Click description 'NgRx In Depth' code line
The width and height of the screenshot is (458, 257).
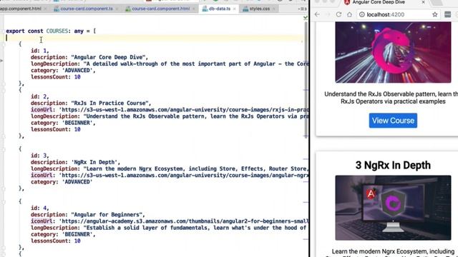point(75,162)
